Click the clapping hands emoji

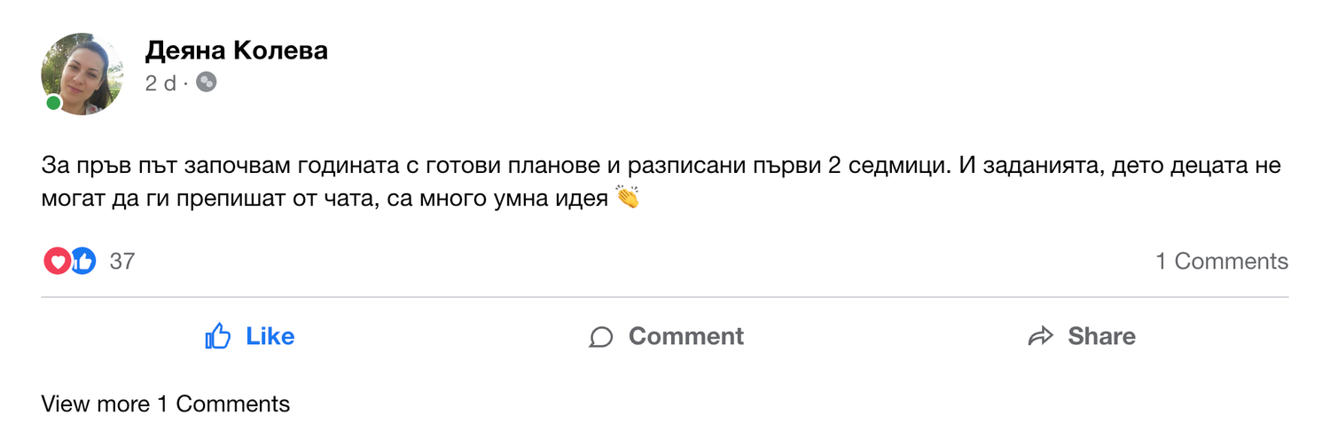627,198
